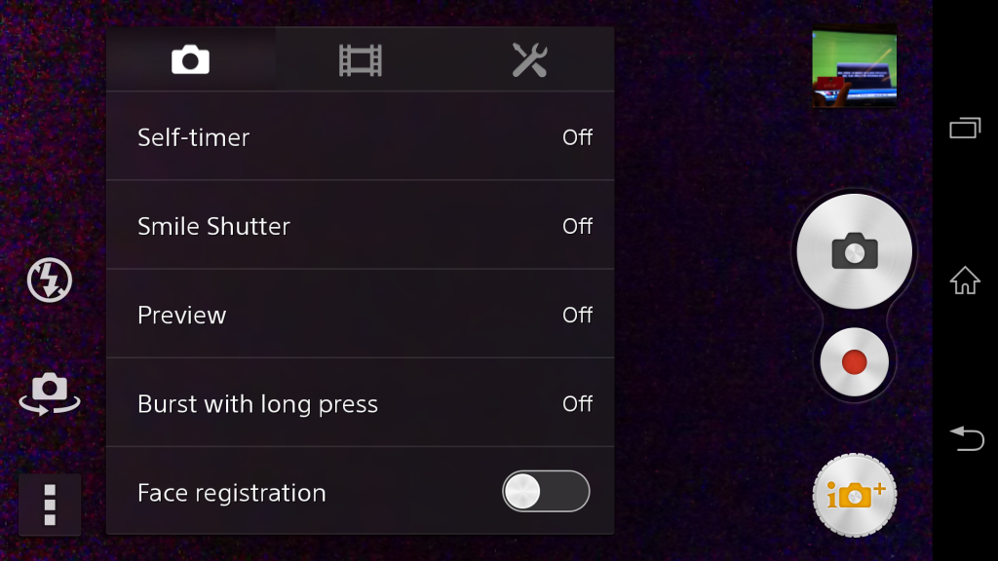
Task: Start video with red record button
Action: coord(854,362)
